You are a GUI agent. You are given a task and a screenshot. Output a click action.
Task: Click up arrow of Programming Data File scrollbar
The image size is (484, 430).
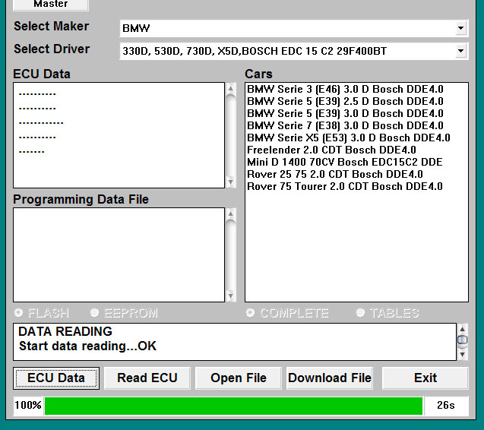230,214
